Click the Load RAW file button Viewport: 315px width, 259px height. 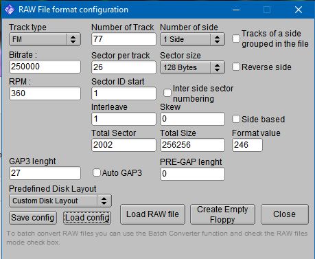click(x=152, y=214)
